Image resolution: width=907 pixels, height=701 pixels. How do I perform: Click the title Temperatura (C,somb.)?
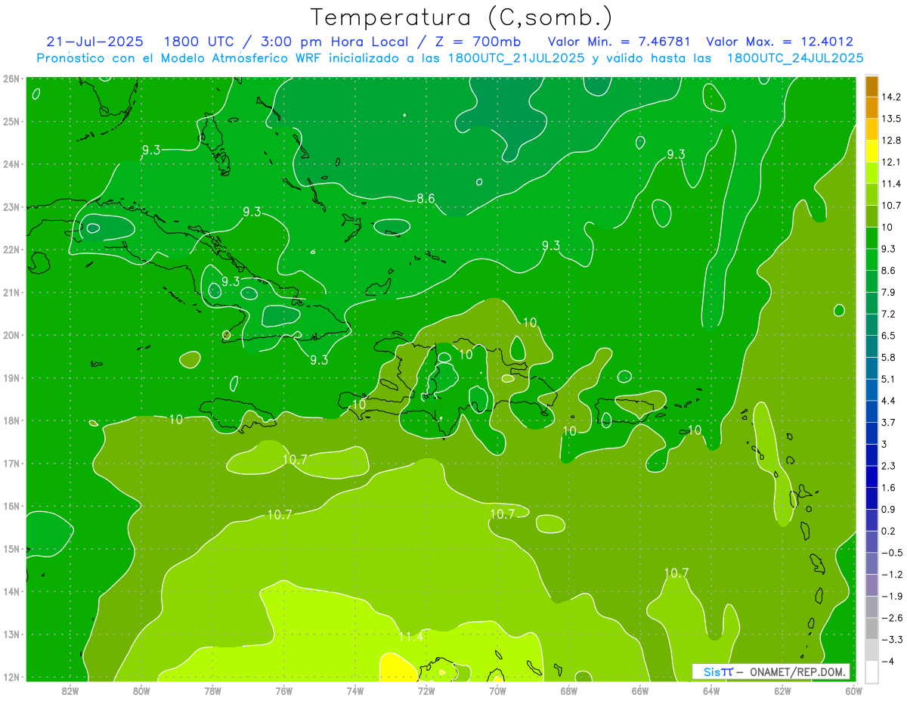[x=462, y=17]
